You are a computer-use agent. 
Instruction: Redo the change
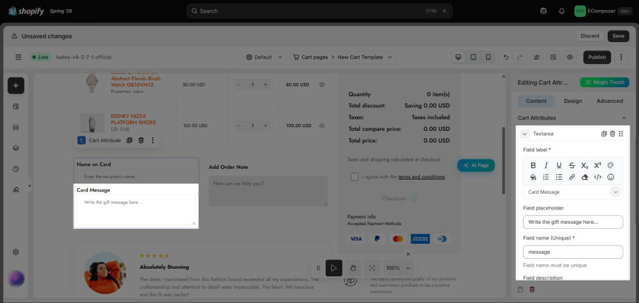point(519,57)
